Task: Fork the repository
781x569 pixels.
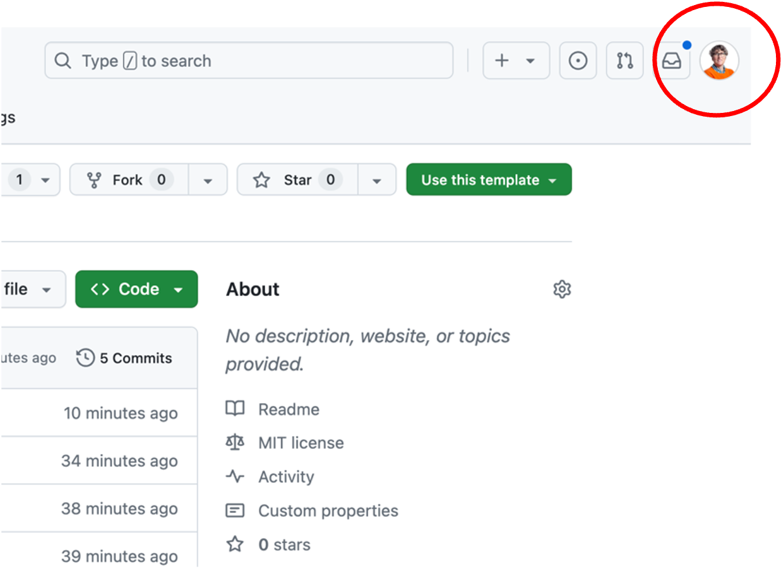Action: pyautogui.click(x=126, y=179)
